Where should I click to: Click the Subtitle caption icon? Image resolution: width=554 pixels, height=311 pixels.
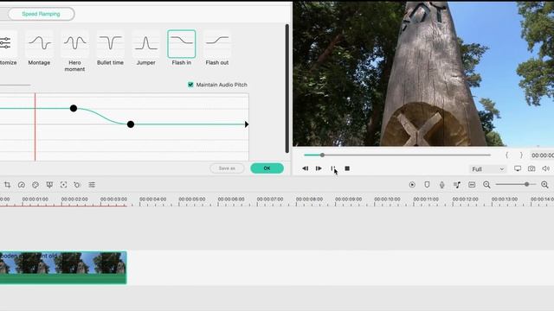pos(472,185)
